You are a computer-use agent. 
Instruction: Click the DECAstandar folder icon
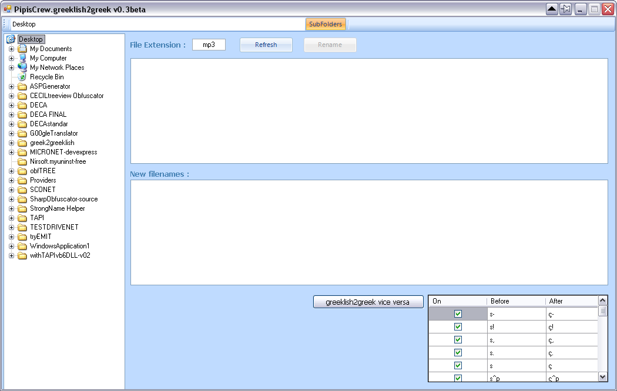(x=22, y=124)
